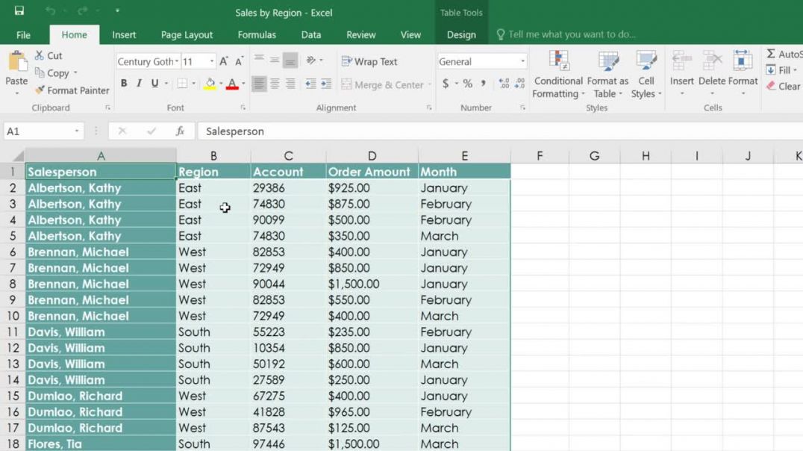Click the Orientation text angle icon
This screenshot has width=803, height=451.
[x=311, y=60]
